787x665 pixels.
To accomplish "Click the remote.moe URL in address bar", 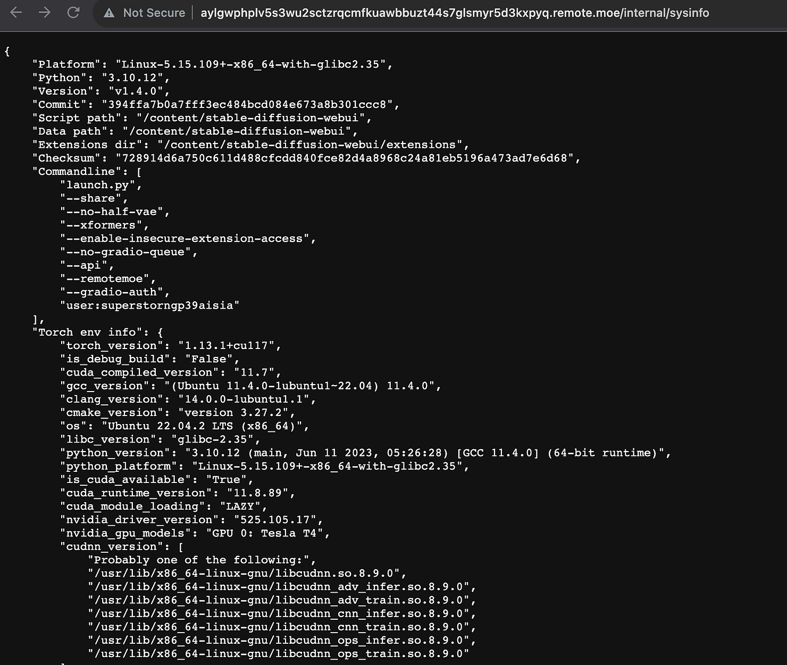I will pyautogui.click(x=454, y=13).
